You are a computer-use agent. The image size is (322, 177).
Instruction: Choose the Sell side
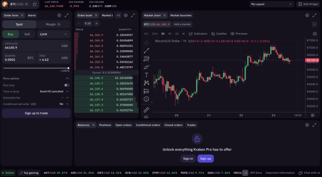pos(27,34)
